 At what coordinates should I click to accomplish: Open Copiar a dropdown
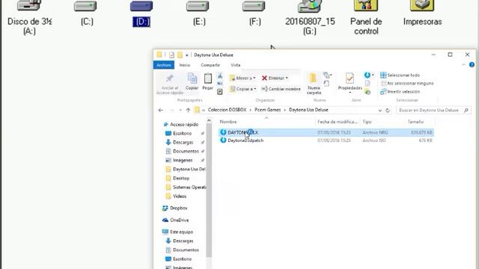243,89
